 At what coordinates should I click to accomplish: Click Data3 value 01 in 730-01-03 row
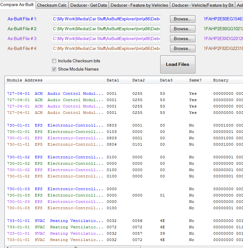click(x=162, y=195)
